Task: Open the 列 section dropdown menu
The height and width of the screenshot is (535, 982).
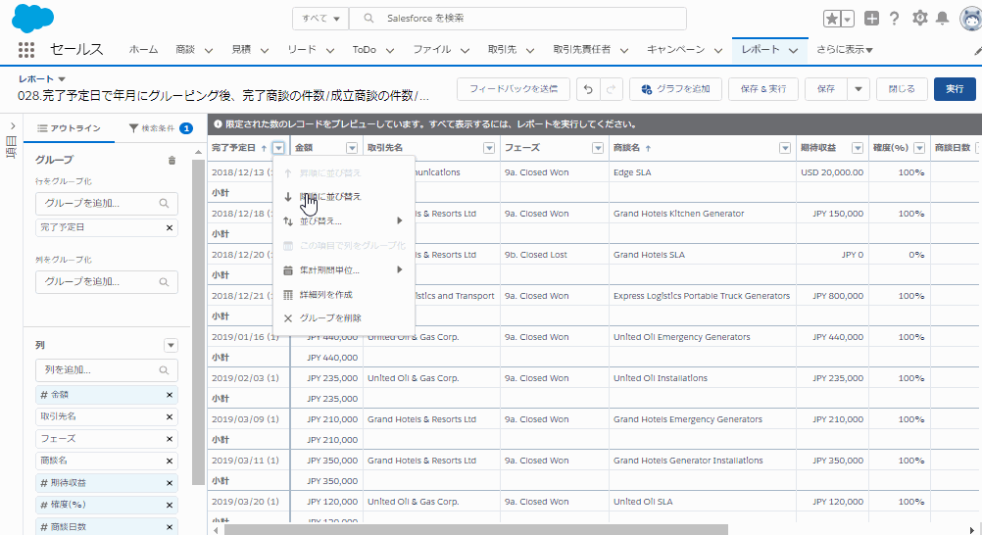Action: click(x=171, y=345)
